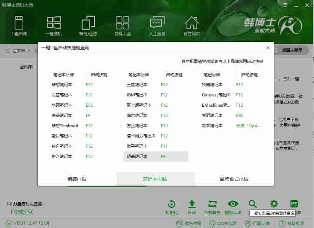This screenshot has height=228, width=314.
Task: Click the VER[11.5.47.1530] version text
Action: [x=31, y=223]
